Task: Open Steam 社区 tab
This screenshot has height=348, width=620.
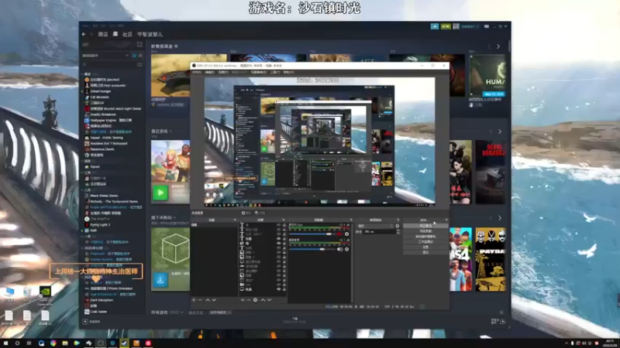Action: [x=127, y=34]
